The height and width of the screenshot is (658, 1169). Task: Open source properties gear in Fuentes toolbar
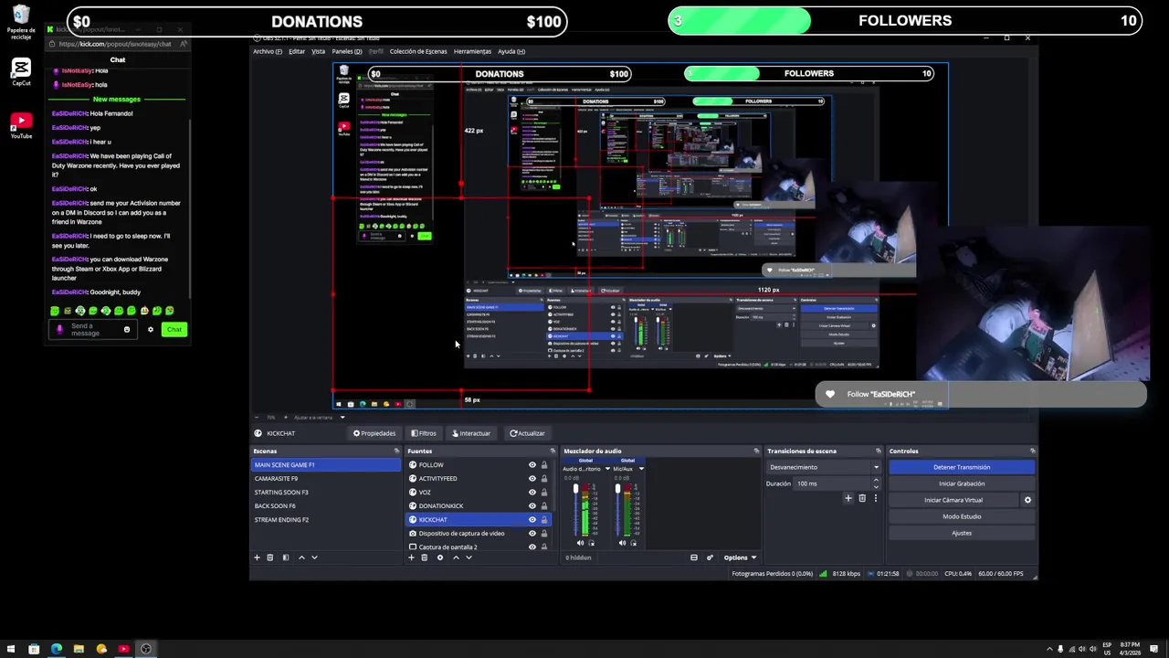click(439, 557)
